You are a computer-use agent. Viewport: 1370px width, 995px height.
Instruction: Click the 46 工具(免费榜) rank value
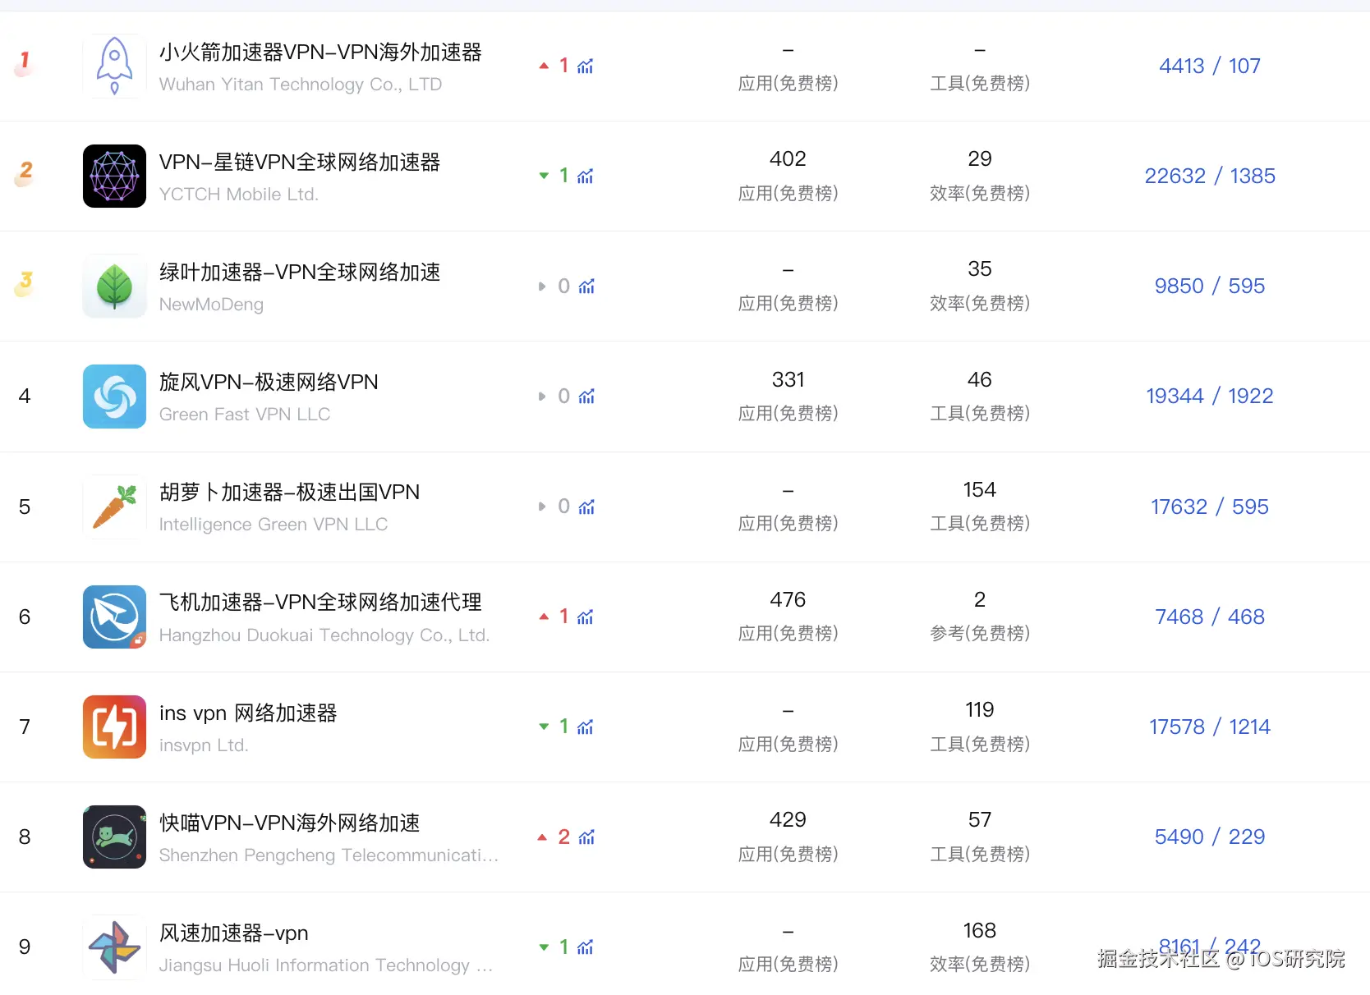[x=980, y=379]
